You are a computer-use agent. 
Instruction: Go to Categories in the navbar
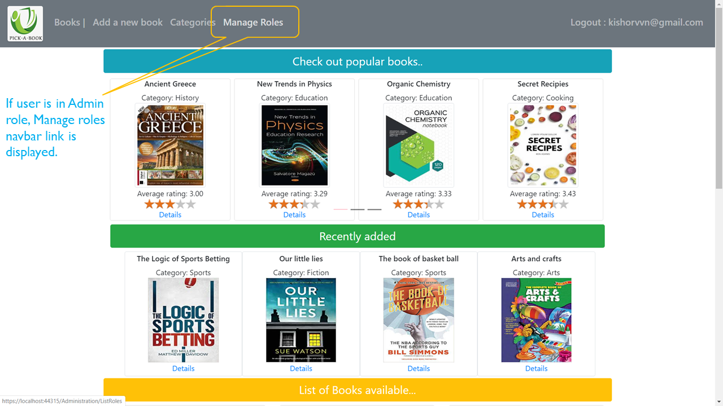(x=193, y=23)
